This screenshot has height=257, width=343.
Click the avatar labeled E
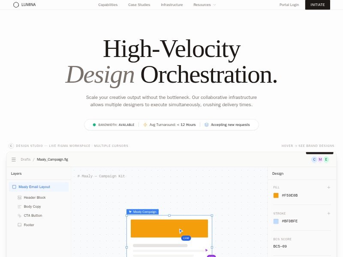pyautogui.click(x=326, y=159)
